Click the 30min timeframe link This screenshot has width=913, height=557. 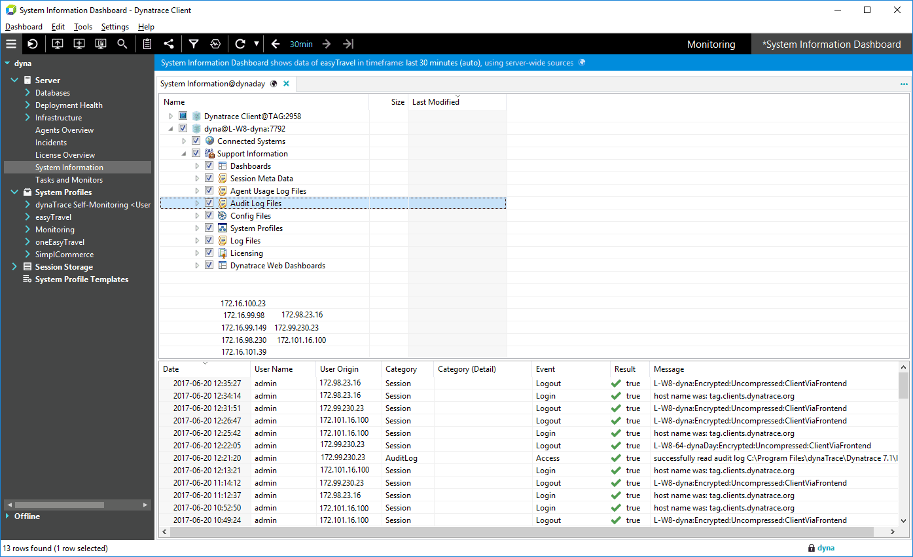coord(301,44)
